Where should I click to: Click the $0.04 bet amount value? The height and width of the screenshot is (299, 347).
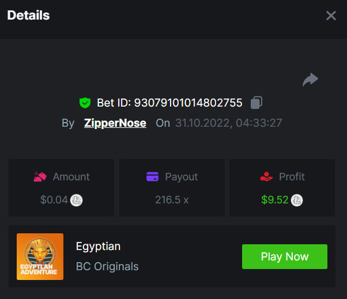click(54, 200)
